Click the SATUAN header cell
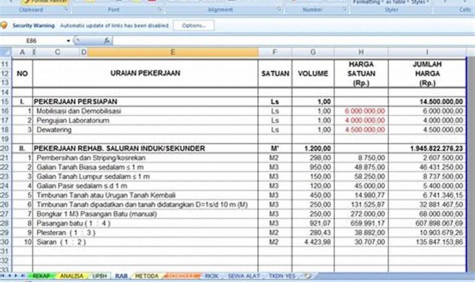Viewport: 475px width, 282px height. click(275, 73)
